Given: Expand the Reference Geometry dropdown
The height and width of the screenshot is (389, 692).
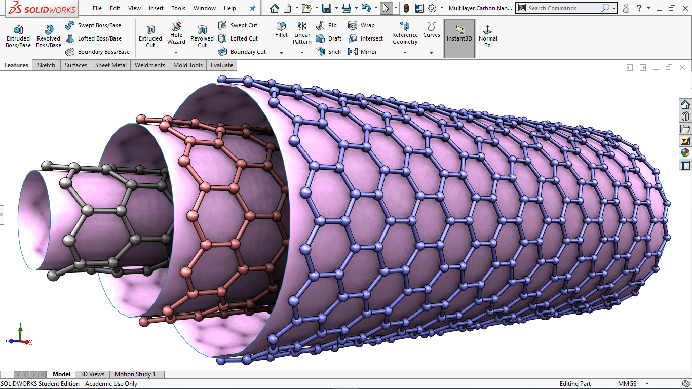Looking at the screenshot, I should tap(405, 53).
